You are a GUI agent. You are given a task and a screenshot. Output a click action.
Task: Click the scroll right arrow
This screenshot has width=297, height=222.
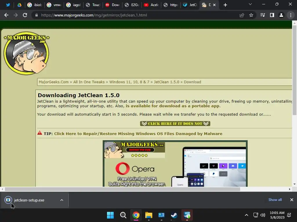click(290, 189)
